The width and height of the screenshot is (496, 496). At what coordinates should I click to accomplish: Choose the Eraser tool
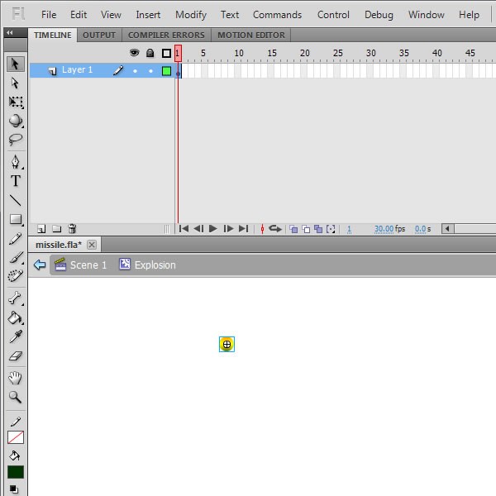16,355
